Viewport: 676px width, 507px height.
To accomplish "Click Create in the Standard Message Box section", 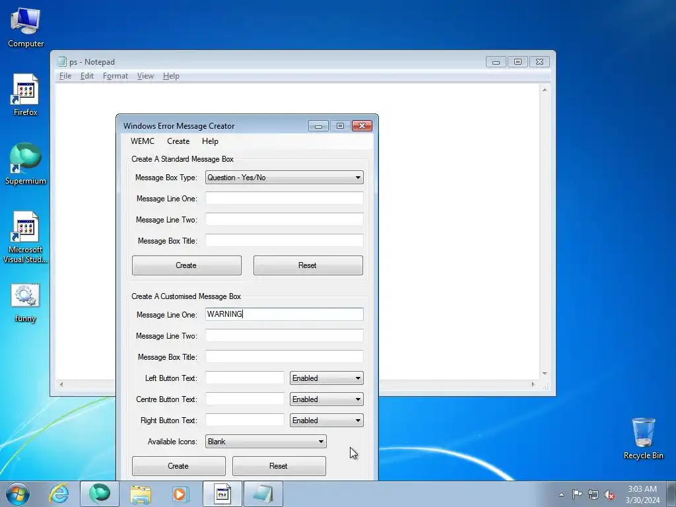I will tap(187, 265).
